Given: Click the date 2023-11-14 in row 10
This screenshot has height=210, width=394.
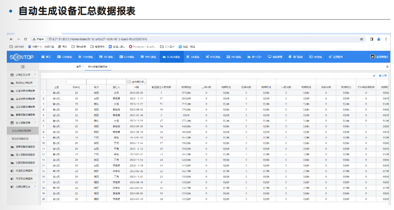Looking at the screenshot, I should point(136,143).
